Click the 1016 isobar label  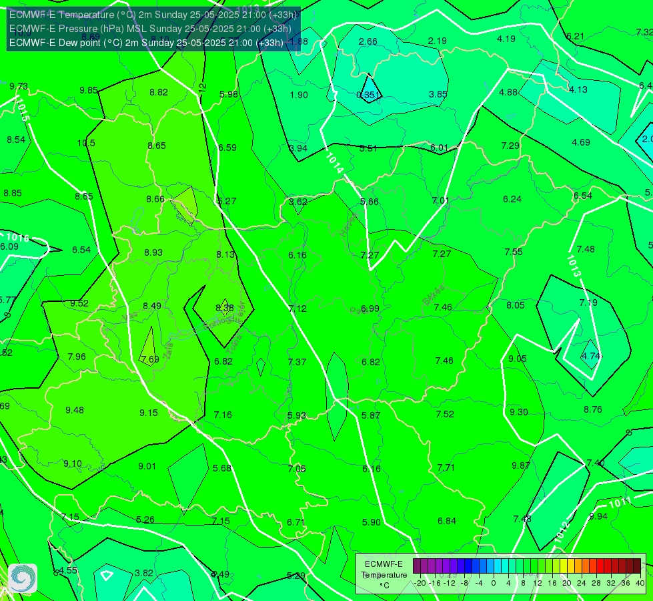(17, 238)
